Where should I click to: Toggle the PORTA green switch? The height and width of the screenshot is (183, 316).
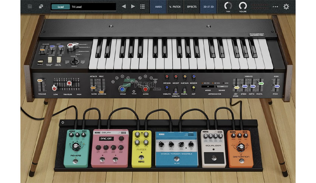pyautogui.click(x=184, y=90)
